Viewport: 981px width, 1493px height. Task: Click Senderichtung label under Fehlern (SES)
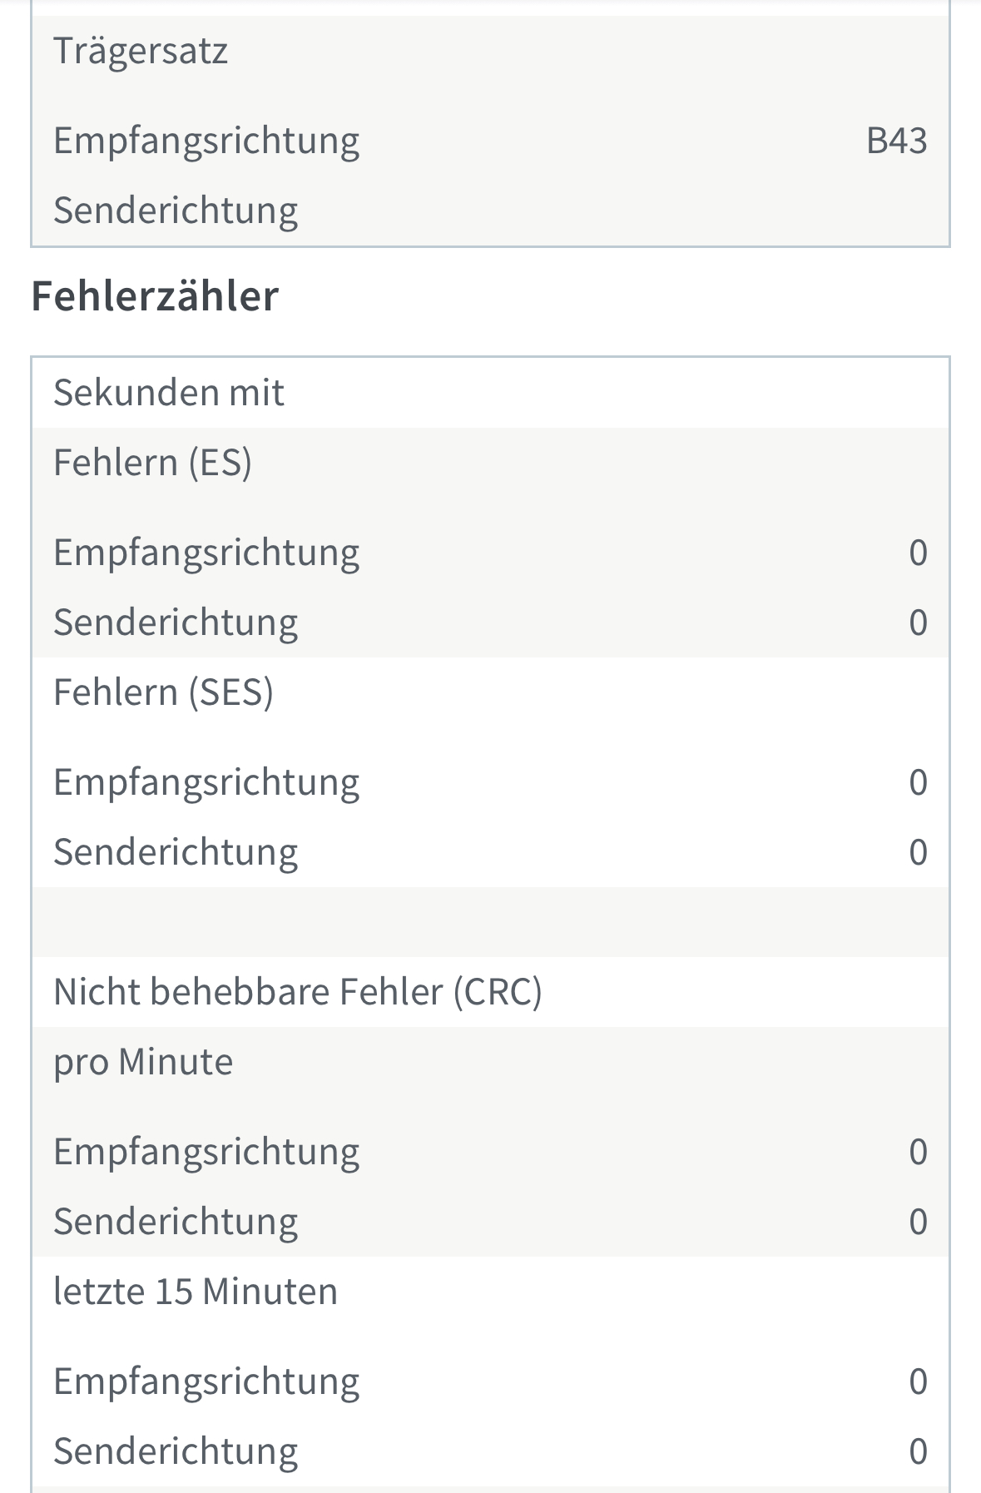[176, 852]
